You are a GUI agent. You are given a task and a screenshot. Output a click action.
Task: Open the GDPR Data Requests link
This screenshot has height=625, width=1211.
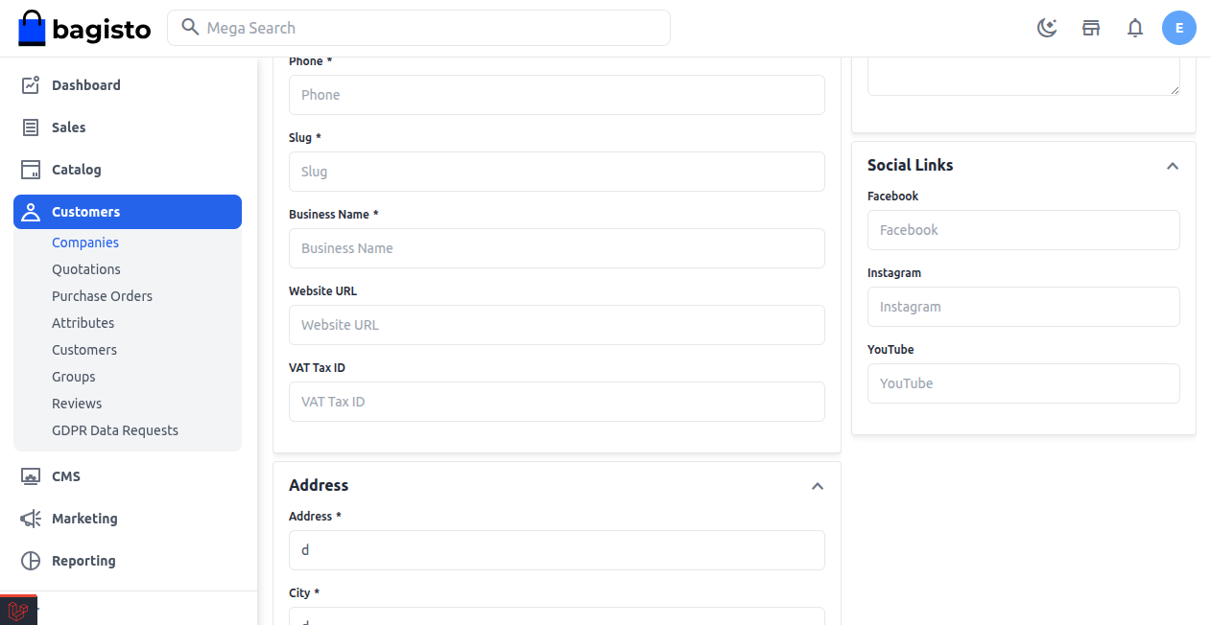coord(115,429)
